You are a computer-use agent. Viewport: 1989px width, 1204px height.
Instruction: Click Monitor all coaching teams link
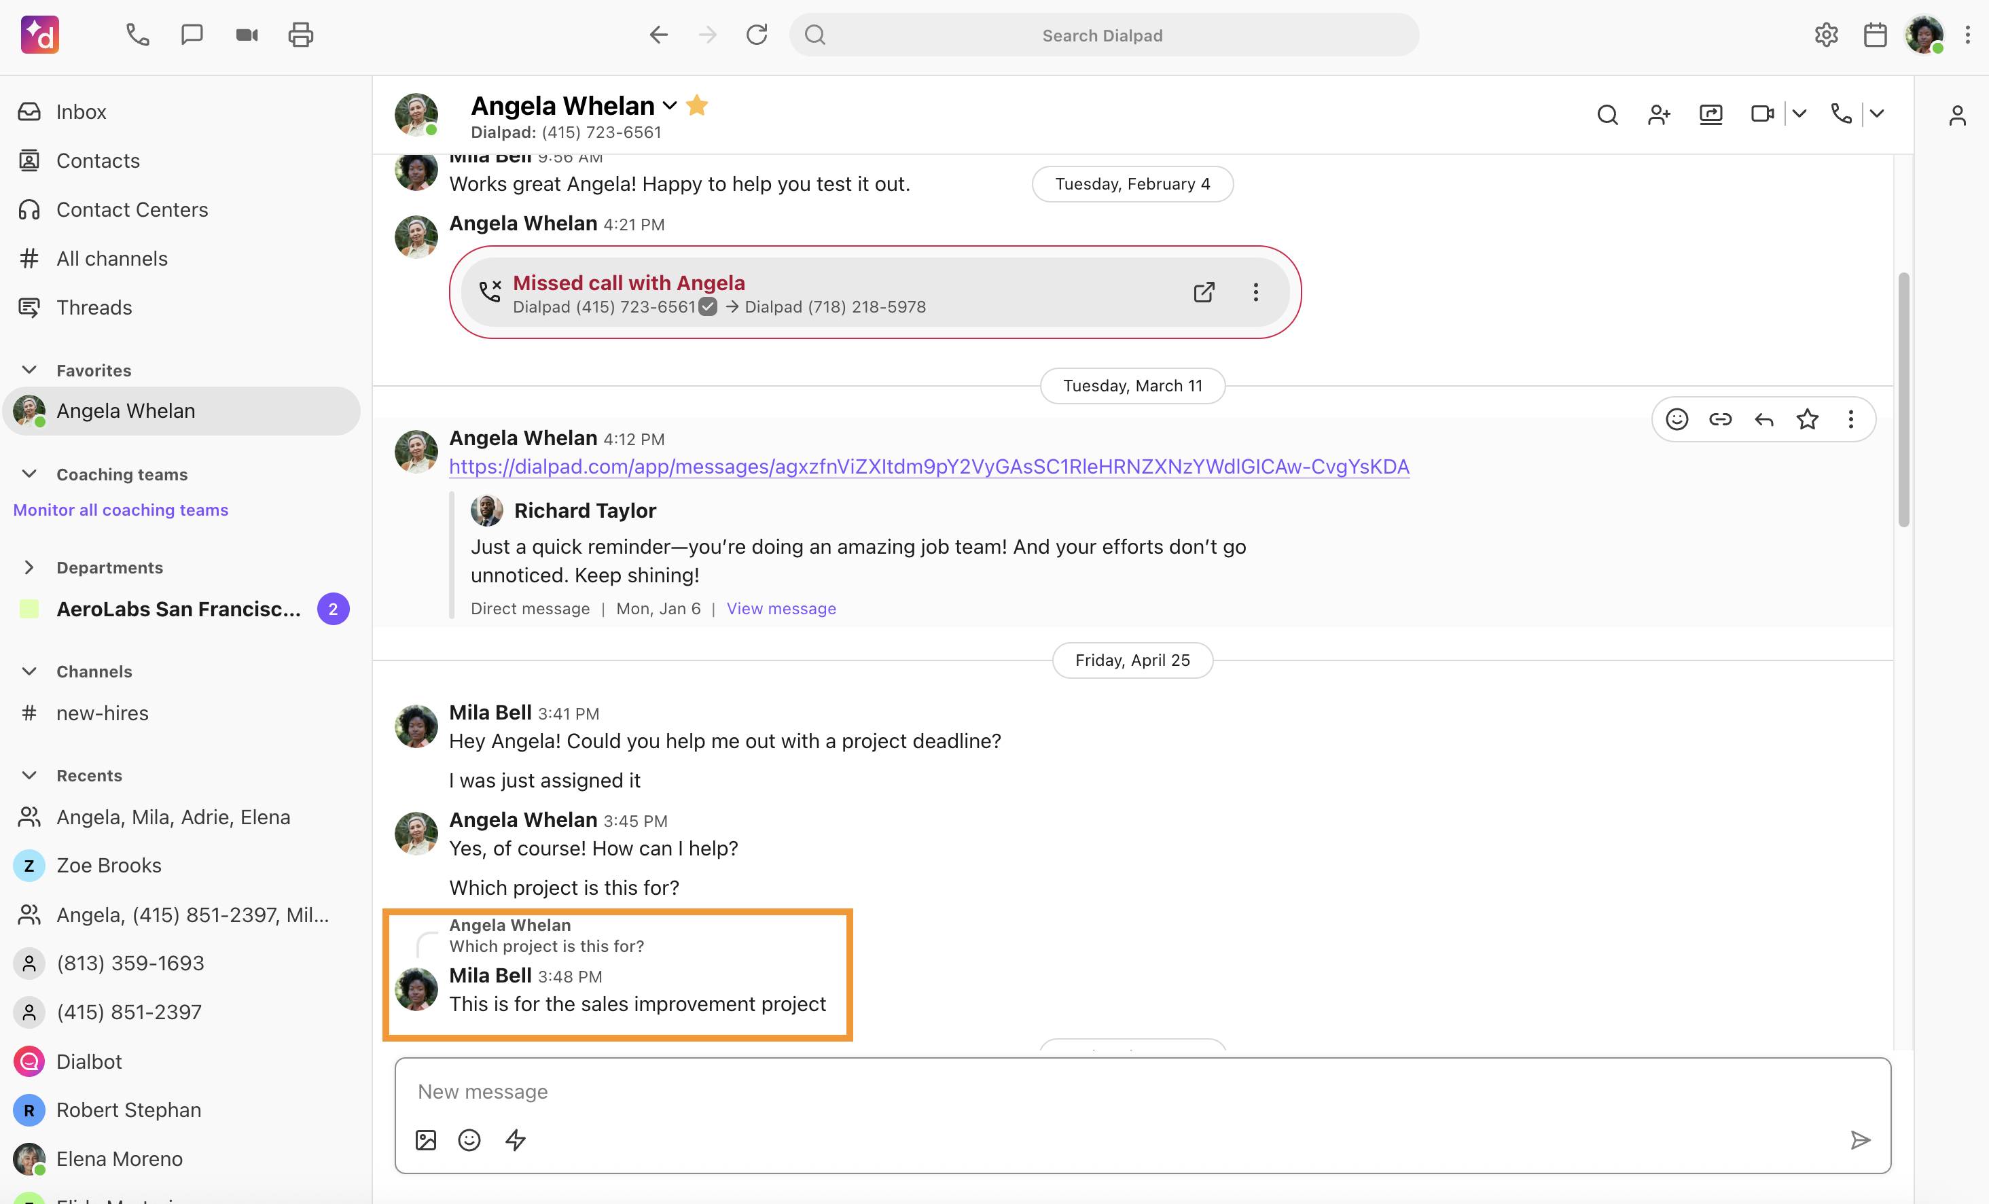pos(121,510)
